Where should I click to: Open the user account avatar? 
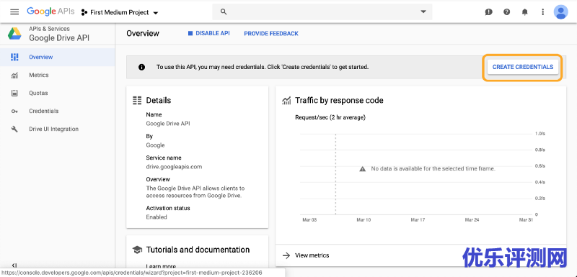(x=561, y=12)
